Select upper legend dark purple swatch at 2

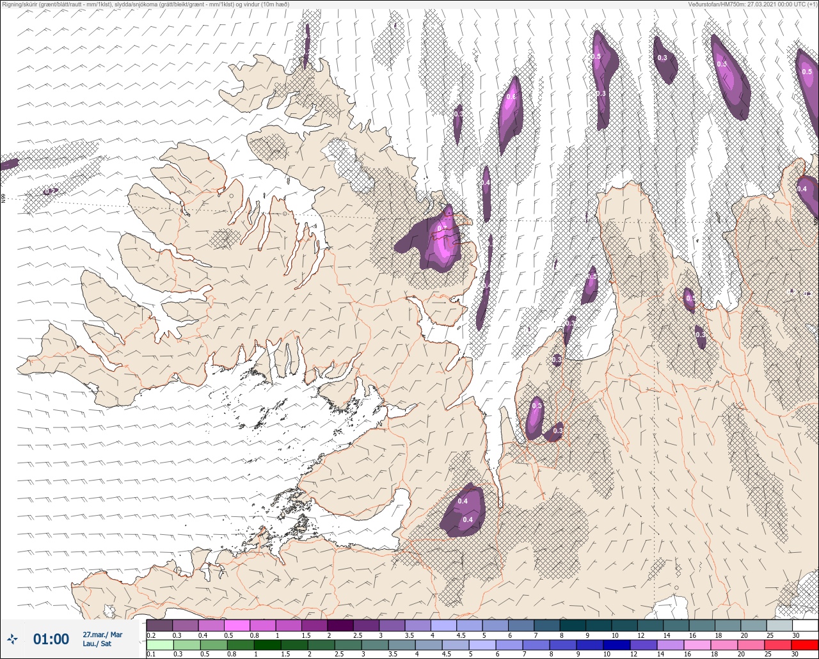340,625
